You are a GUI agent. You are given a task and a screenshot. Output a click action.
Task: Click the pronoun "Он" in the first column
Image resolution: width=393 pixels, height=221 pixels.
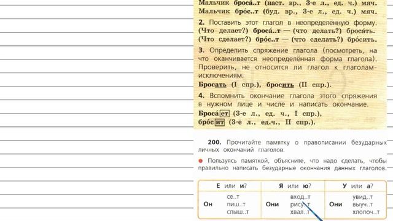pos(208,204)
